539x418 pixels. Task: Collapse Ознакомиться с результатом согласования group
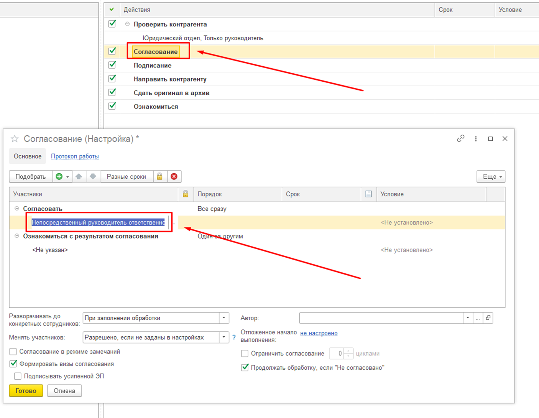[17, 236]
